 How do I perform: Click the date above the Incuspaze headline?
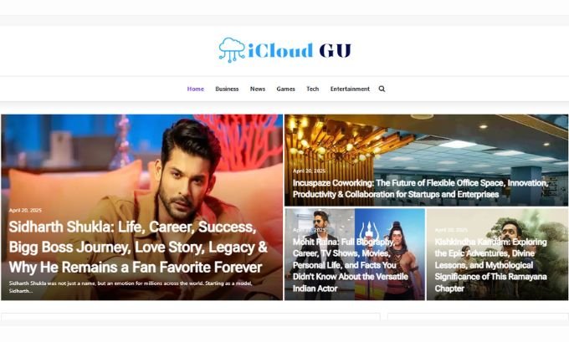coord(309,171)
